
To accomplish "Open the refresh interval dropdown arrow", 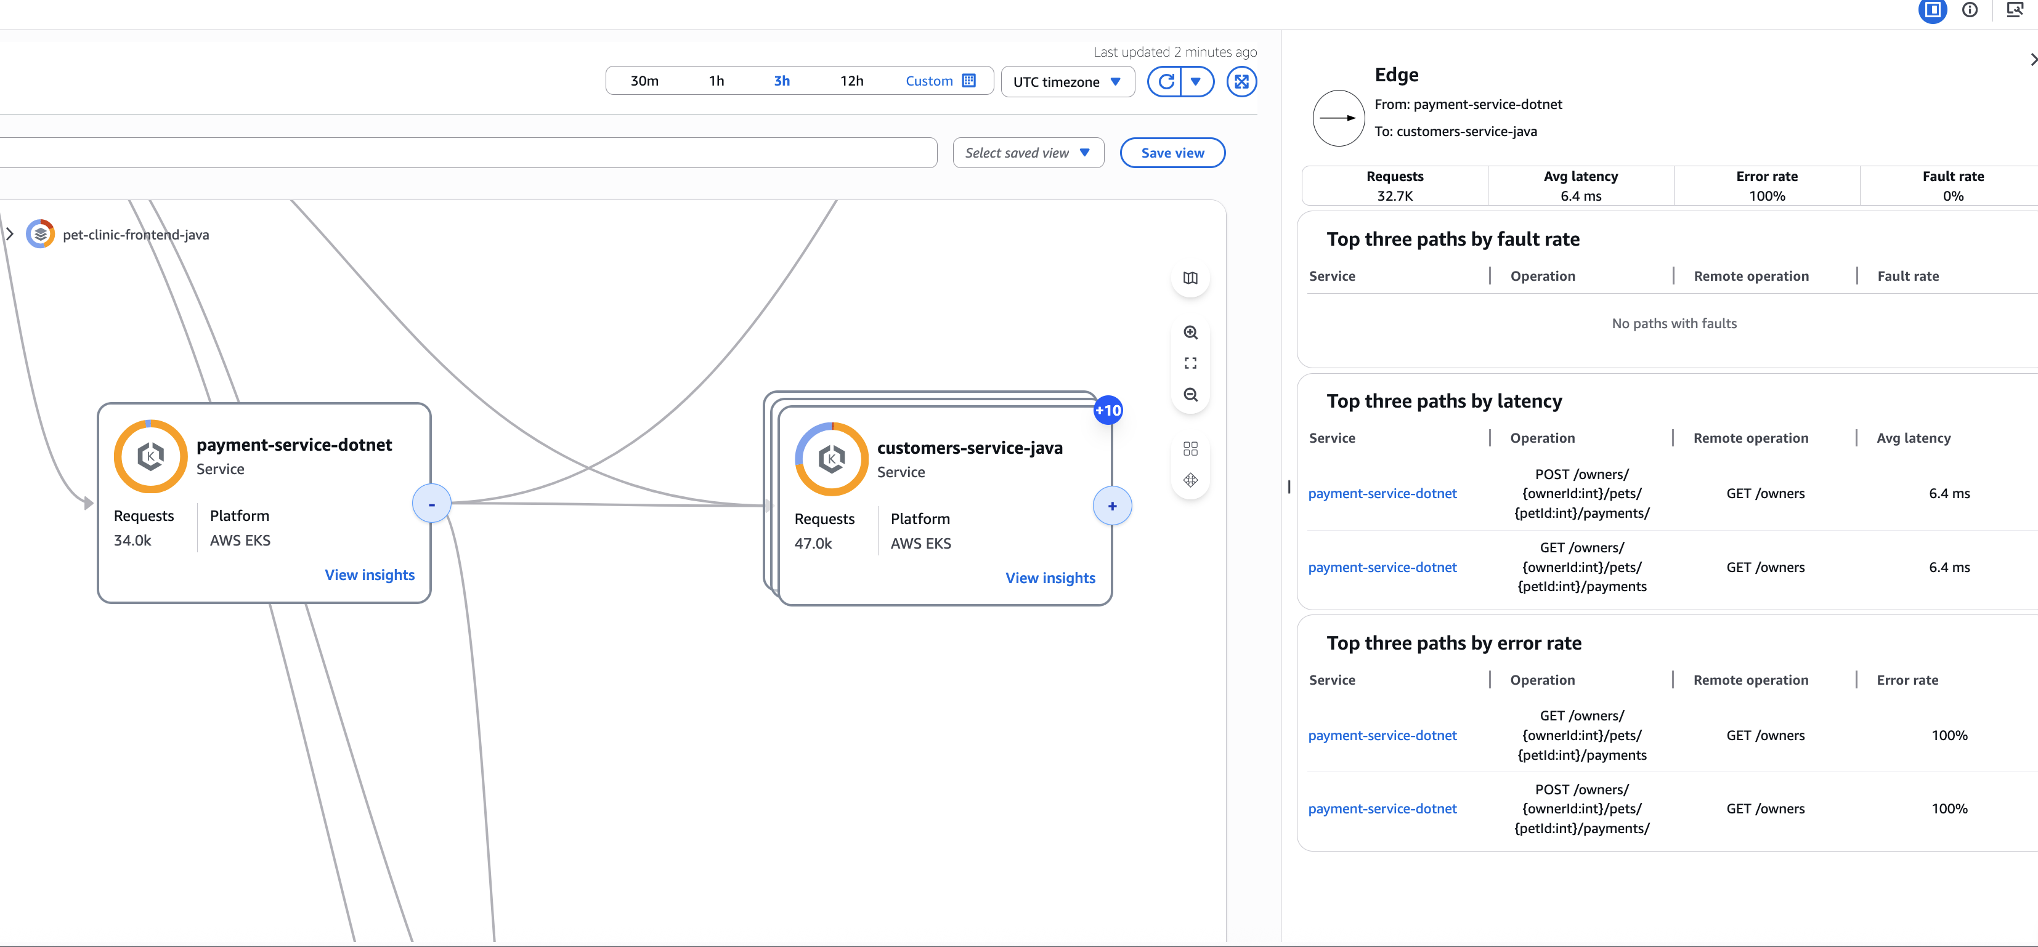I will 1196,81.
